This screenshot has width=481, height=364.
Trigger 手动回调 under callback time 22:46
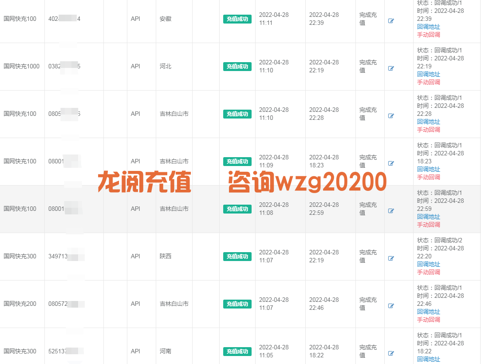click(429, 320)
